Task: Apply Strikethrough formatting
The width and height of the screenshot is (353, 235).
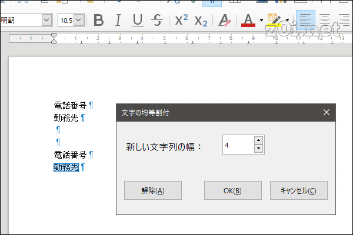Action: 157,20
